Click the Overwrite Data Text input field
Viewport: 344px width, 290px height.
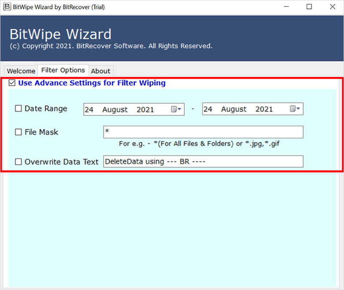[x=203, y=162]
